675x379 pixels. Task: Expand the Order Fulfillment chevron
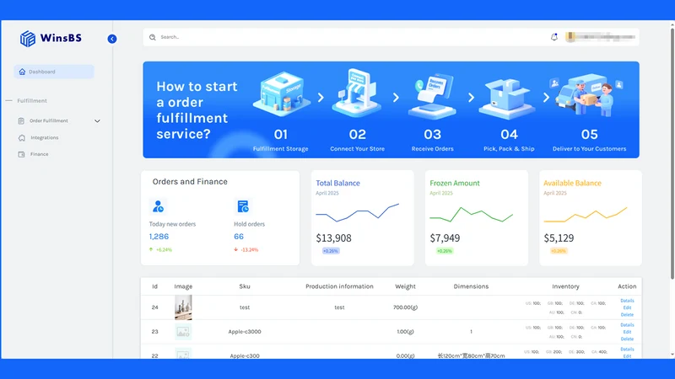(97, 121)
